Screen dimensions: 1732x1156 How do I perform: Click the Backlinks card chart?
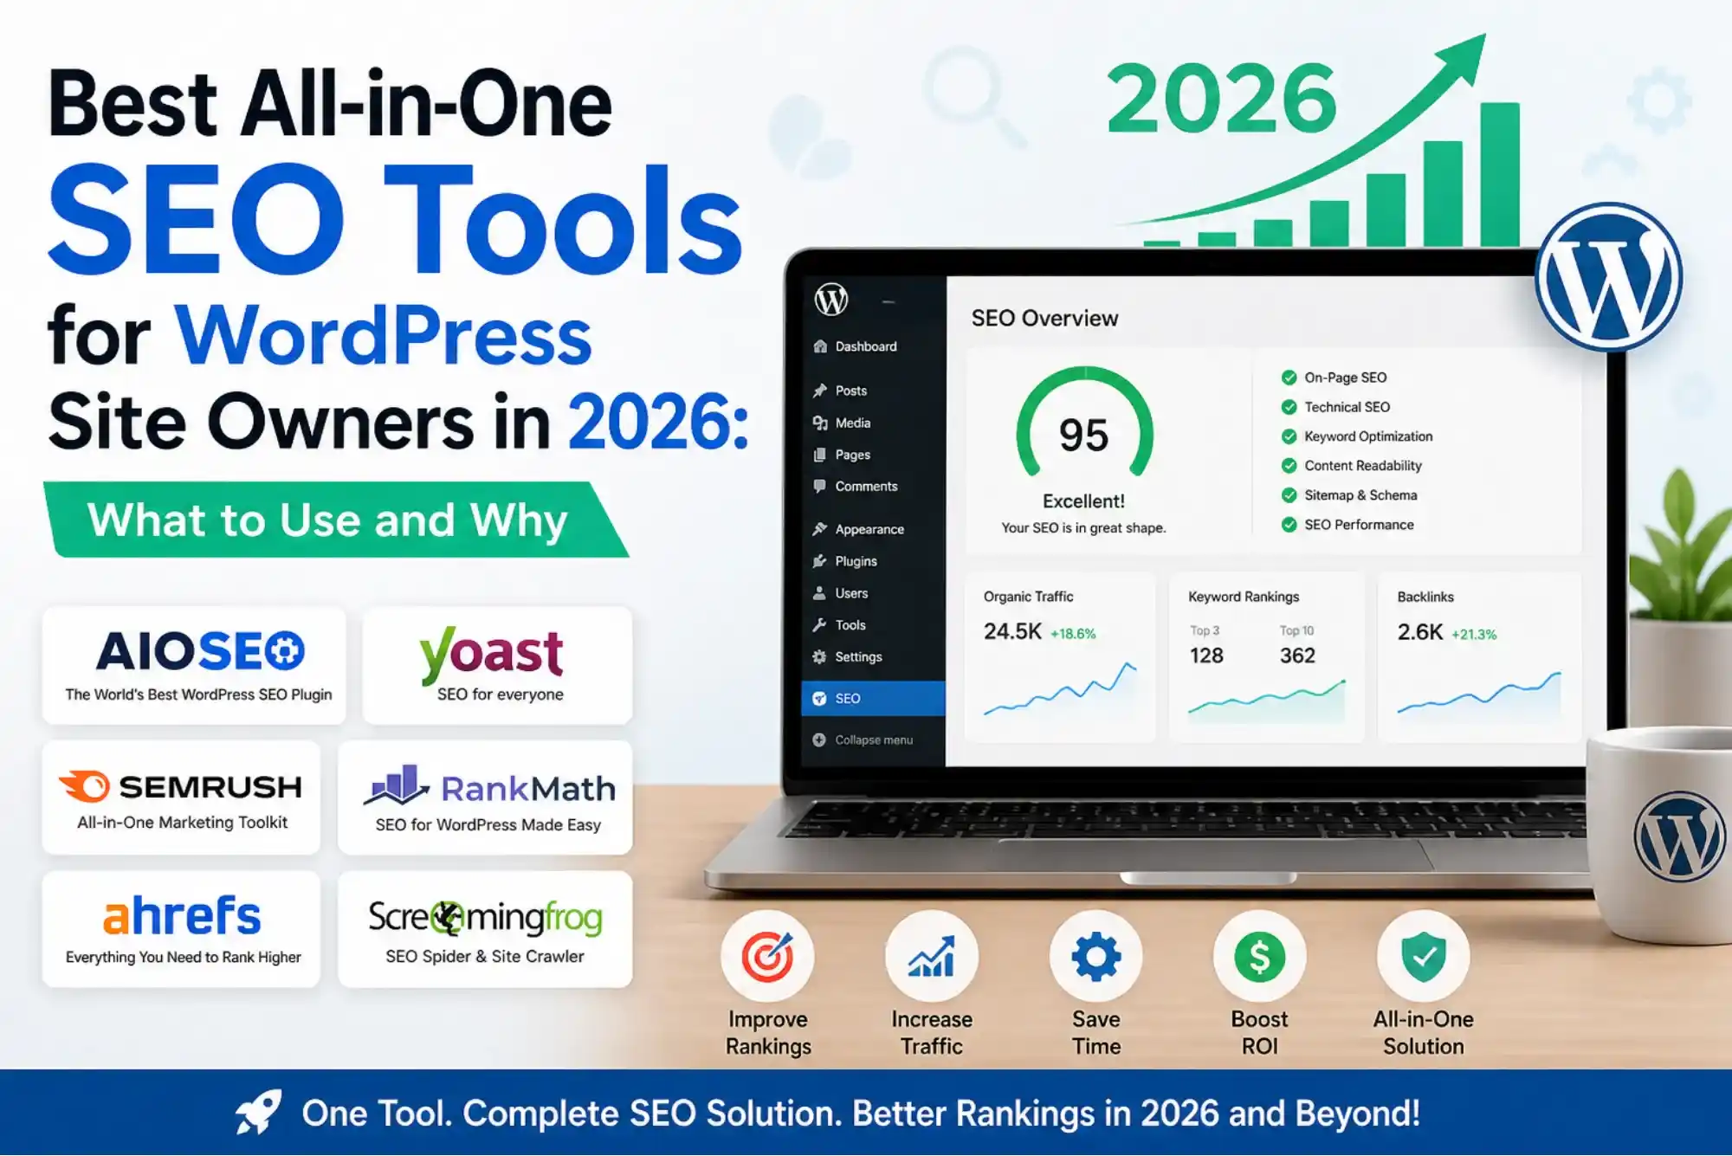[x=1479, y=693]
